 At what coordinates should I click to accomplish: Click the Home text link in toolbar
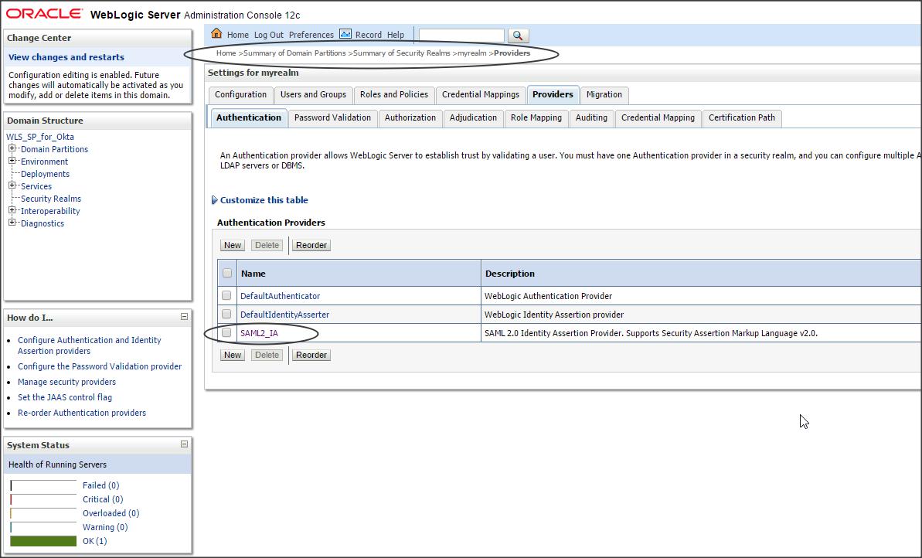pos(237,36)
